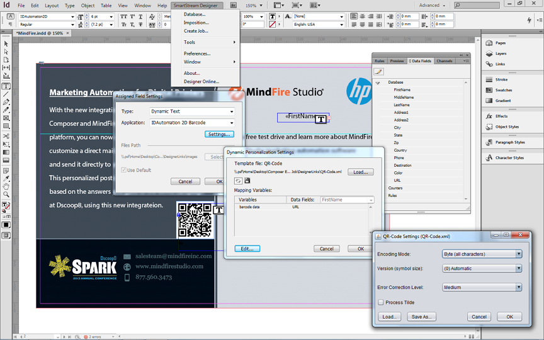Image resolution: width=544 pixels, height=340 pixels.
Task: Open the Error Correction Level dropdown
Action: point(482,287)
